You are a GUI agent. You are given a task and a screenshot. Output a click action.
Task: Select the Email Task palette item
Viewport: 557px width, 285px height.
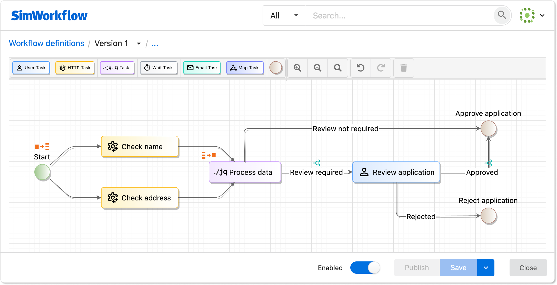click(202, 68)
